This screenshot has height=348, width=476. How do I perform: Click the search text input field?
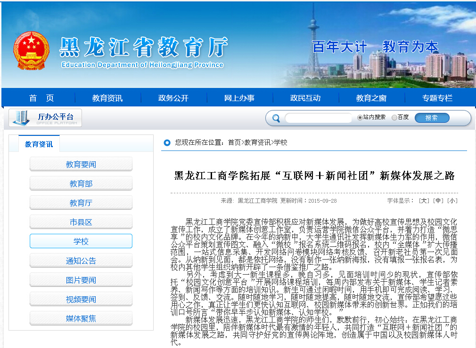pyautogui.click(x=319, y=118)
